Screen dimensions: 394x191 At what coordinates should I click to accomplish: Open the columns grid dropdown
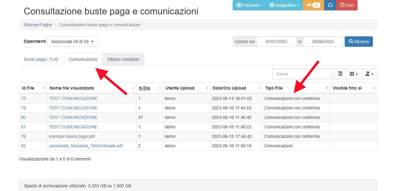[354, 74]
